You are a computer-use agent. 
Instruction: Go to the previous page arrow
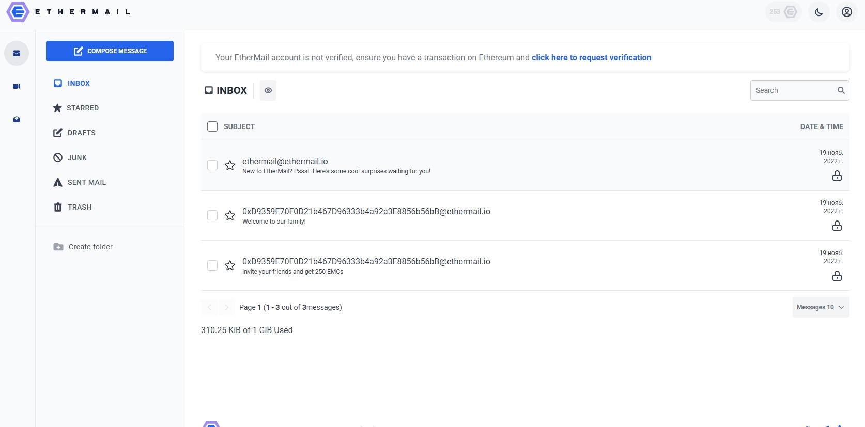pos(209,307)
